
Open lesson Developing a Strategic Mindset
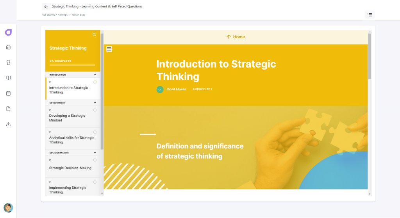click(73, 116)
